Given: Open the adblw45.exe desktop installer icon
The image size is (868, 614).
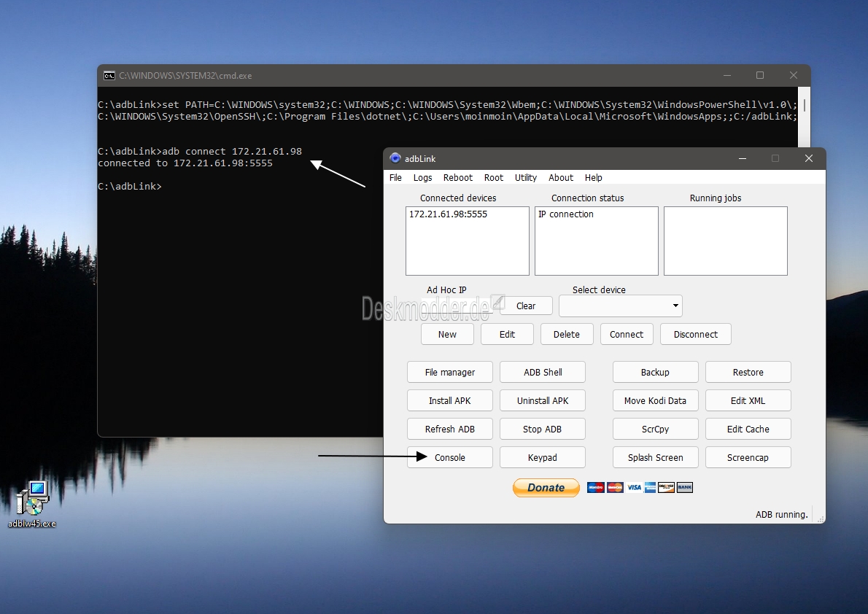Looking at the screenshot, I should [32, 504].
